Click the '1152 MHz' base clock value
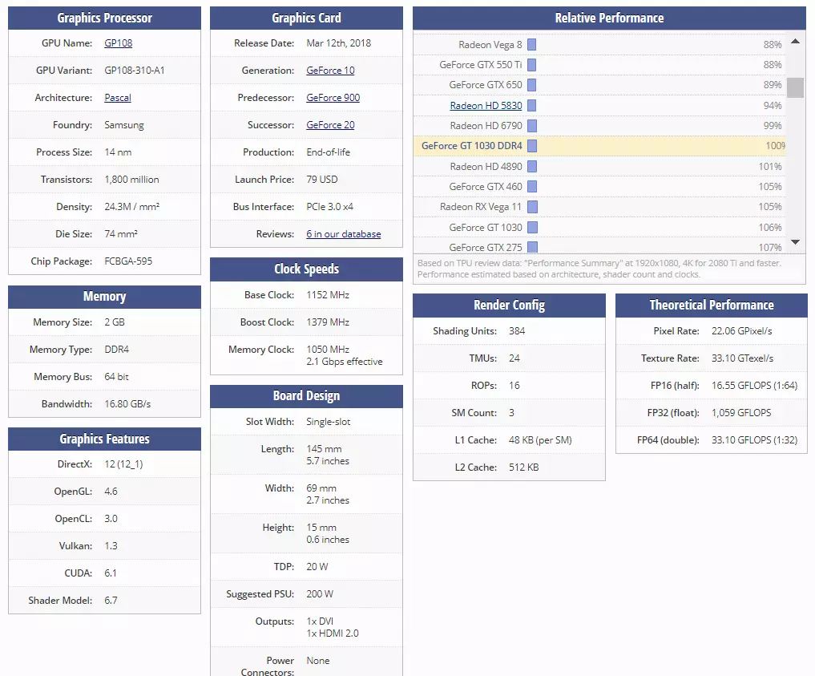815x676 pixels. [x=328, y=295]
